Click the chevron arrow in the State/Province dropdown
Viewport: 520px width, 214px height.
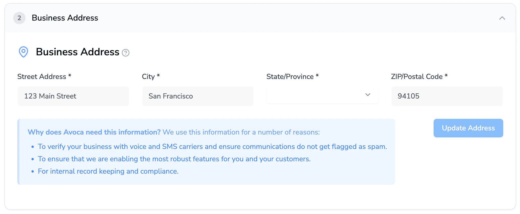[368, 95]
